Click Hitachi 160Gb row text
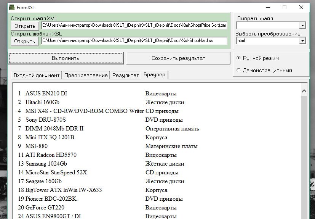 click(x=42, y=102)
